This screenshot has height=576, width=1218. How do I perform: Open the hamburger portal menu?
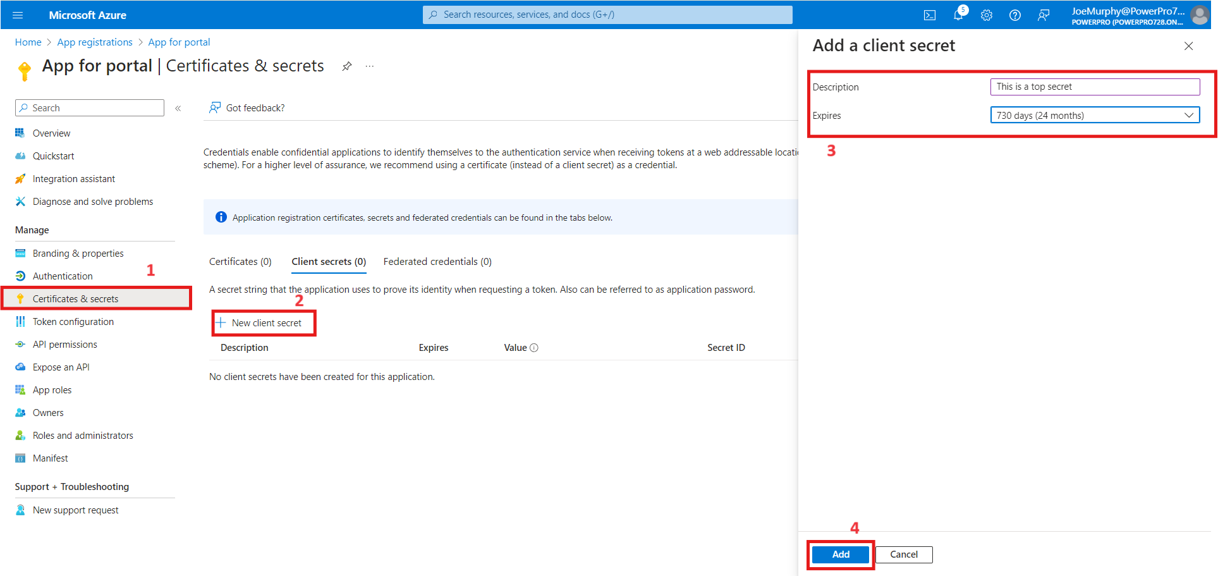tap(18, 15)
